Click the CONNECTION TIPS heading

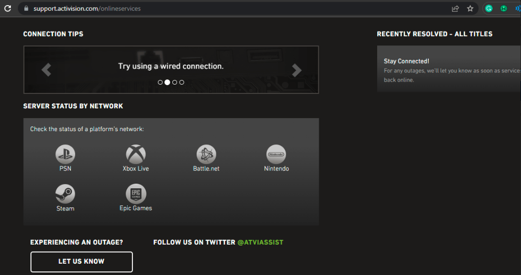tap(53, 34)
